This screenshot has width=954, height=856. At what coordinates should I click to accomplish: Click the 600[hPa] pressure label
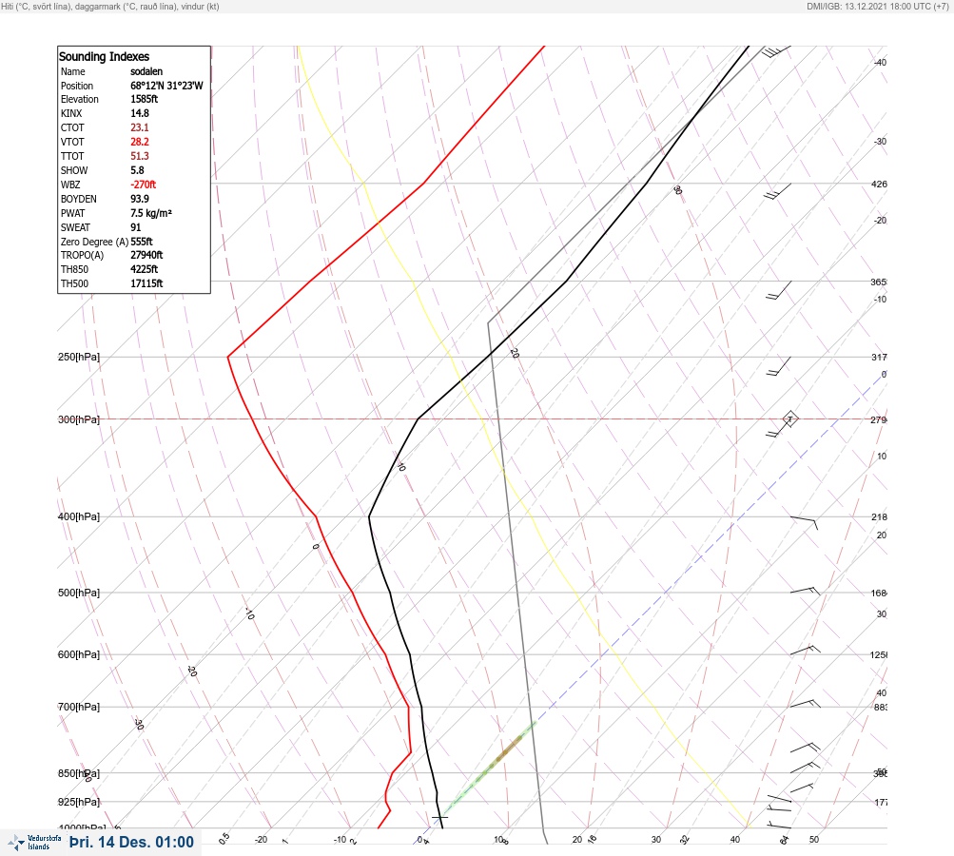(x=79, y=654)
